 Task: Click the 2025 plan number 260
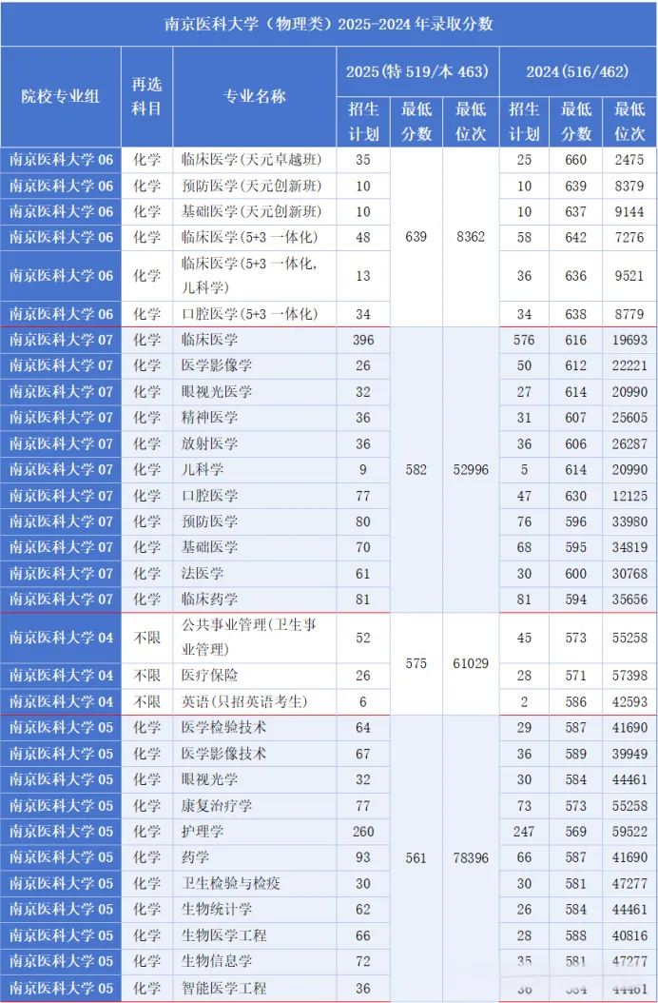tap(363, 832)
